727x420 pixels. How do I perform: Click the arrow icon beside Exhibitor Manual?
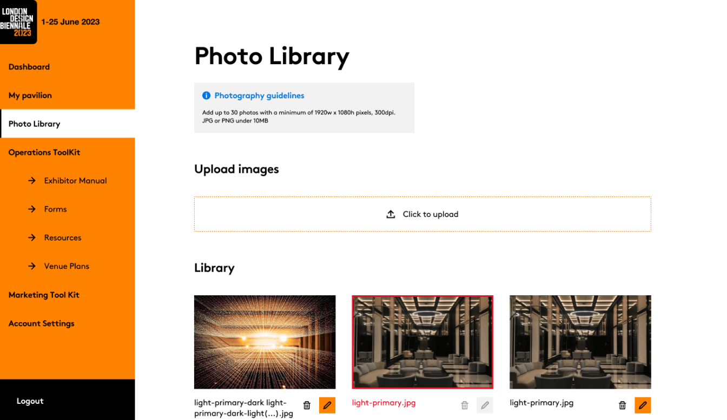coord(32,181)
